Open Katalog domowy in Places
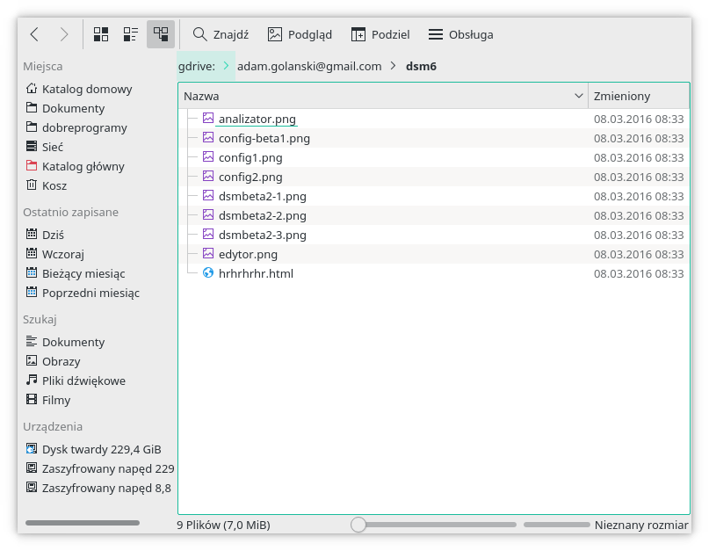 click(x=79, y=89)
